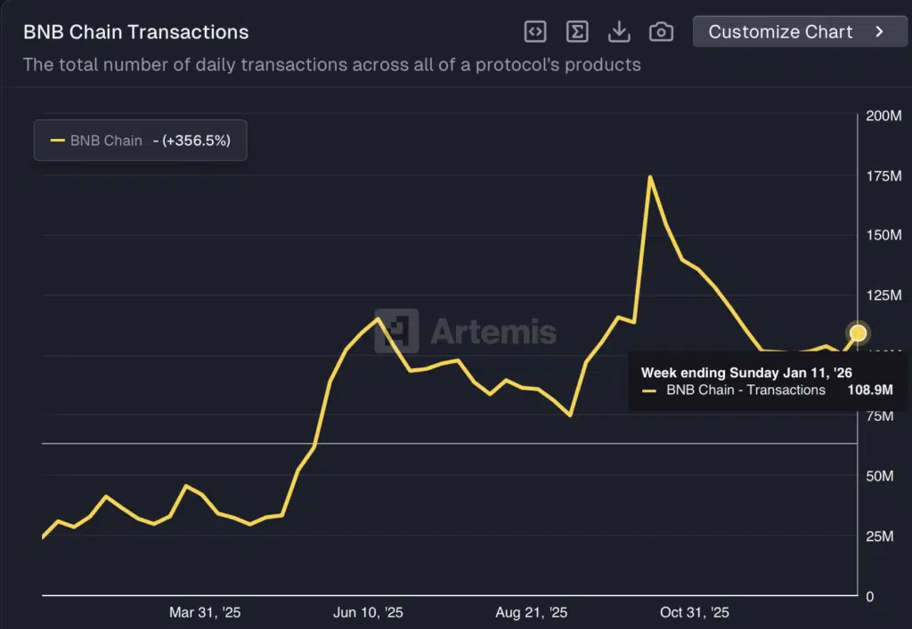Click the BNB Chain Transactions title
The image size is (912, 629).
pos(135,33)
